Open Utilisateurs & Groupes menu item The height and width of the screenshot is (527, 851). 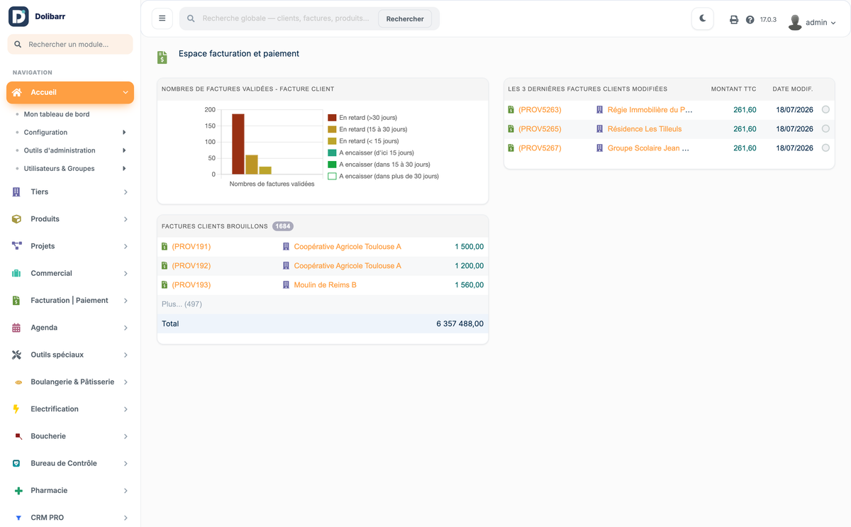[x=59, y=169]
